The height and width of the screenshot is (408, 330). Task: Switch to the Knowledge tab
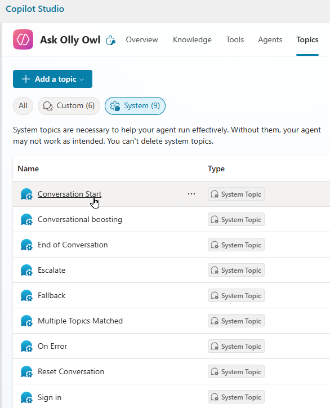point(192,40)
